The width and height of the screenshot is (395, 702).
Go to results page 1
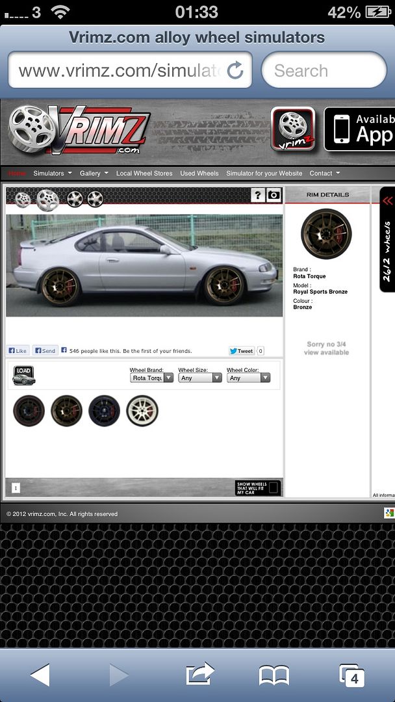pos(16,488)
